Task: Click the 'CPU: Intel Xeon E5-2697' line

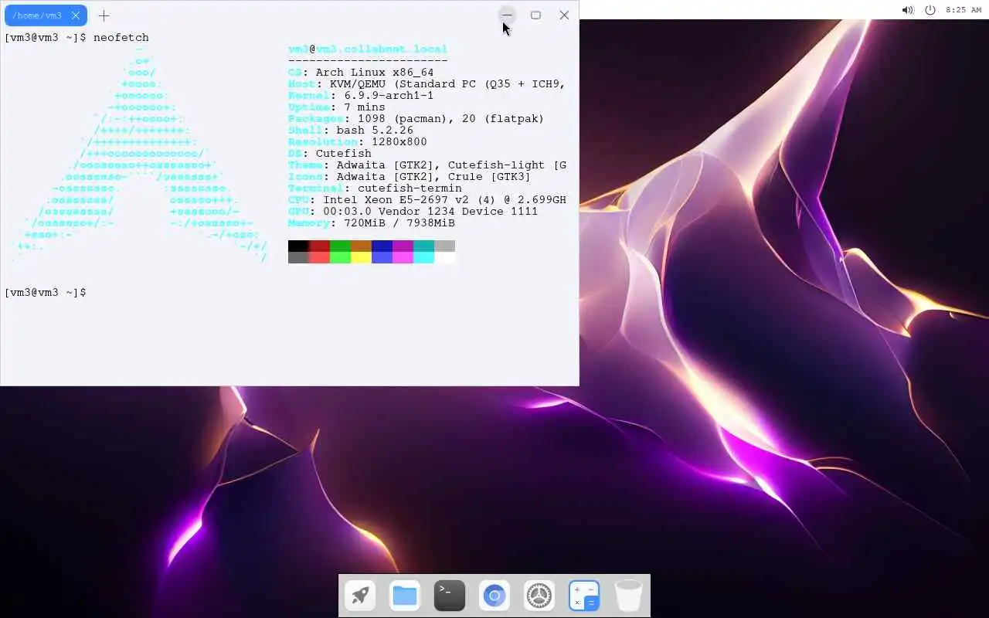Action: tap(427, 200)
